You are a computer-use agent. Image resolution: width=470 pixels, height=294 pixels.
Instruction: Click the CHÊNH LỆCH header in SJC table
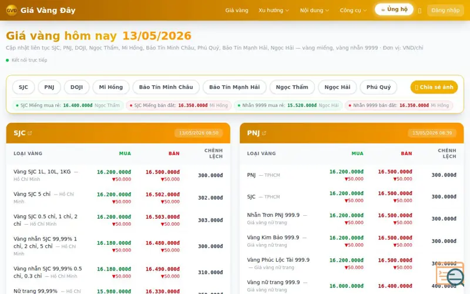[213, 153]
